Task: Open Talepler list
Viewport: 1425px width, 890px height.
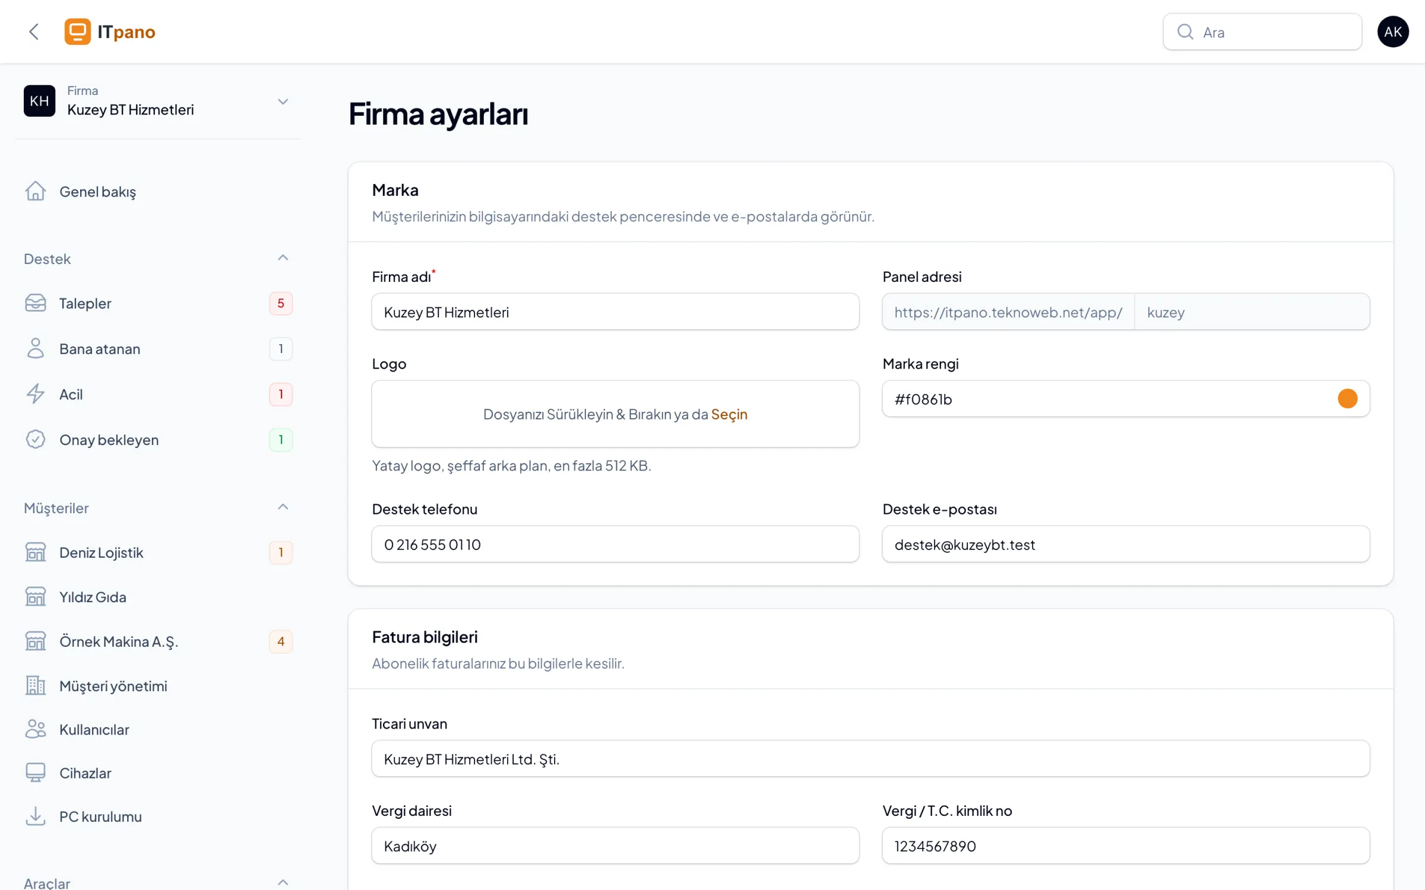Action: [x=158, y=303]
